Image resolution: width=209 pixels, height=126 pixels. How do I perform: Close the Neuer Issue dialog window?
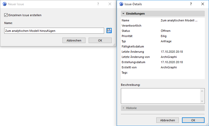pyautogui.click(x=110, y=4)
